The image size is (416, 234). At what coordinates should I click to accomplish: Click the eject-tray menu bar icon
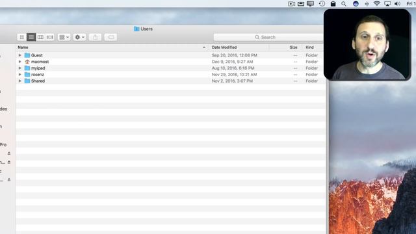pyautogui.click(x=301, y=4)
